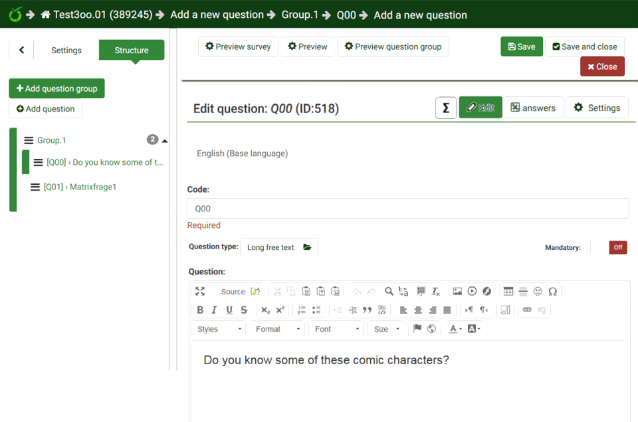Image resolution: width=638 pixels, height=422 pixels.
Task: Set text direction right to left
Action: tap(483, 310)
